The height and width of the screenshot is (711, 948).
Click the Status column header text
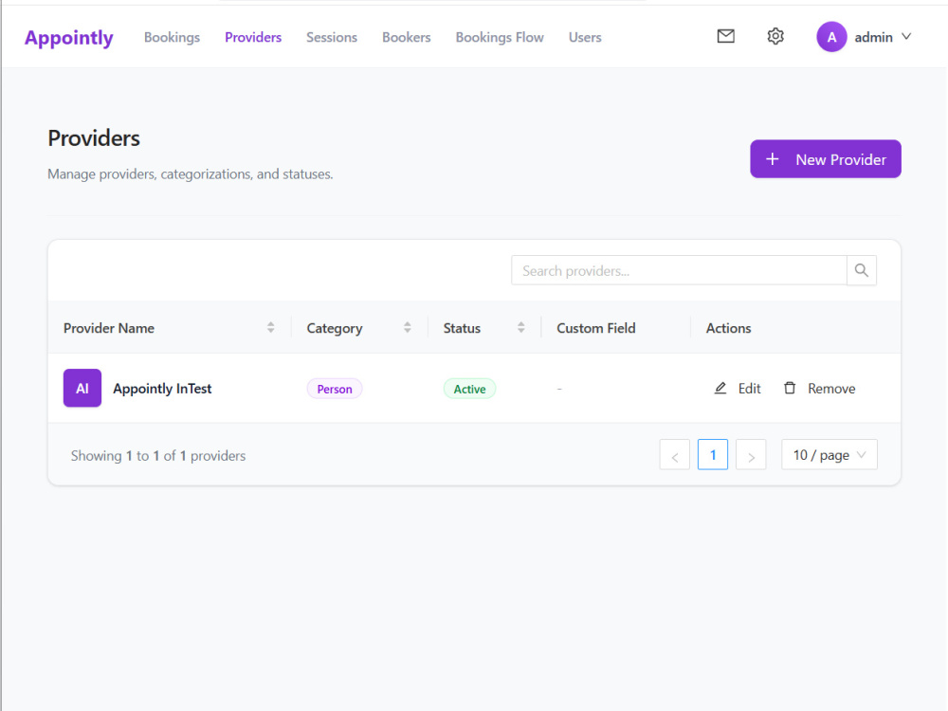pyautogui.click(x=462, y=328)
